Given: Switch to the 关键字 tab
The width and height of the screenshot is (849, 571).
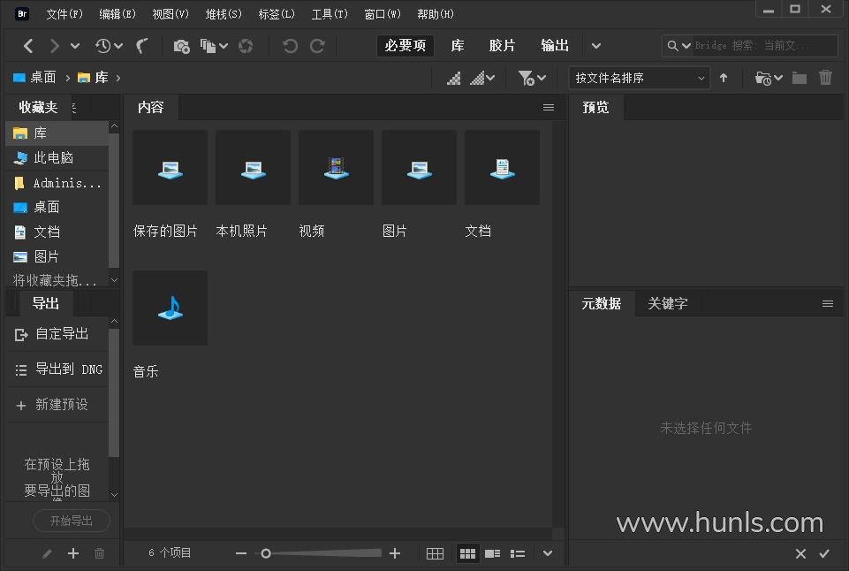Looking at the screenshot, I should tap(667, 303).
